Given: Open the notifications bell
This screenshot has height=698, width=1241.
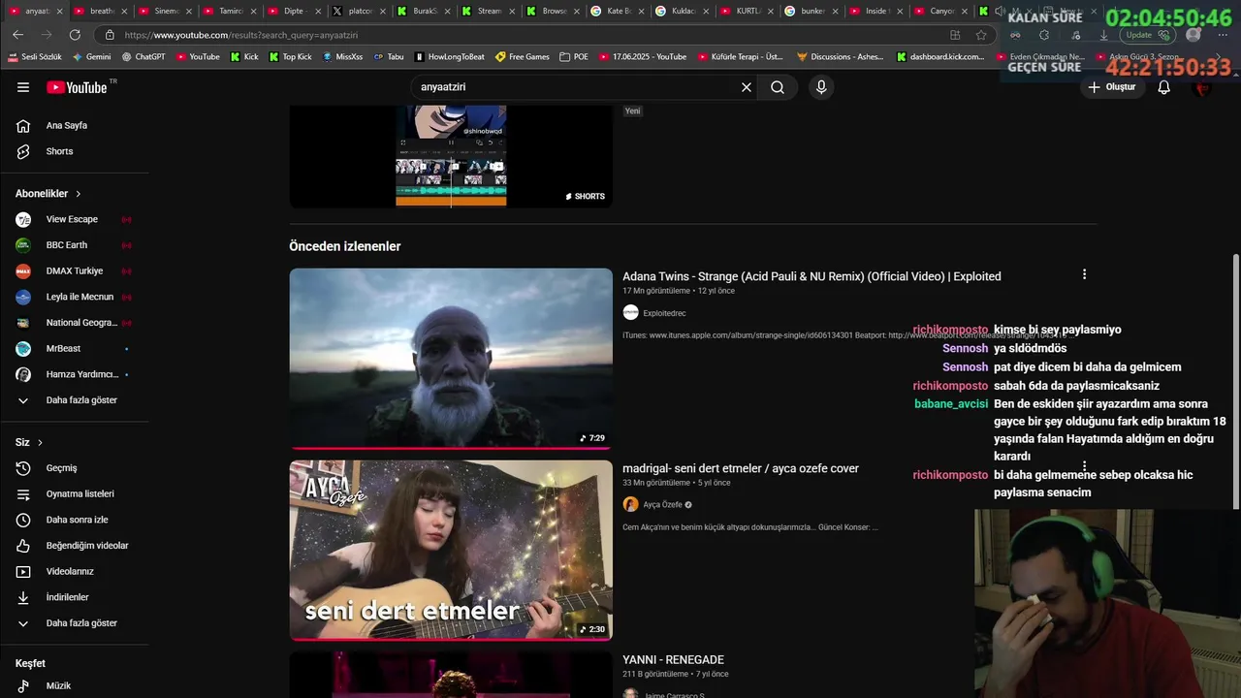Looking at the screenshot, I should click(x=1164, y=87).
